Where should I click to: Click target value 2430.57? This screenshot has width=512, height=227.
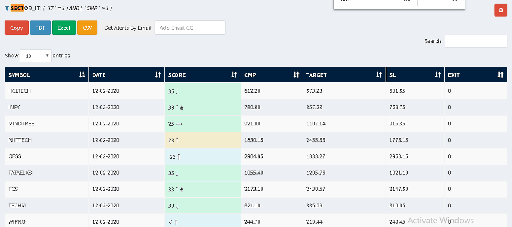[x=316, y=189]
